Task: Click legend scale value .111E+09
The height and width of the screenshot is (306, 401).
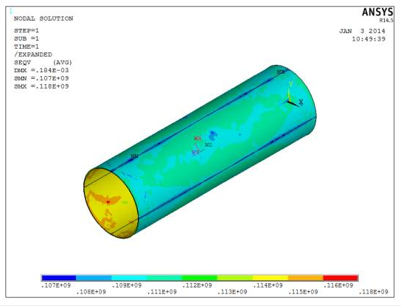Action: 162,292
